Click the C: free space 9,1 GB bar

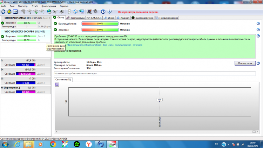[26, 65]
